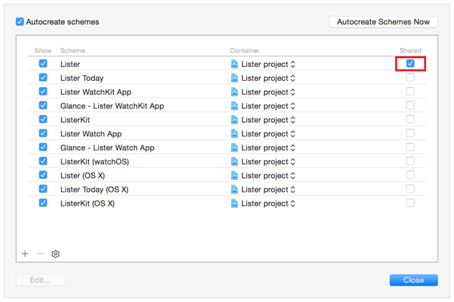This screenshot has height=302, width=454.
Task: Select the ListerKit scheme name
Action: (75, 120)
